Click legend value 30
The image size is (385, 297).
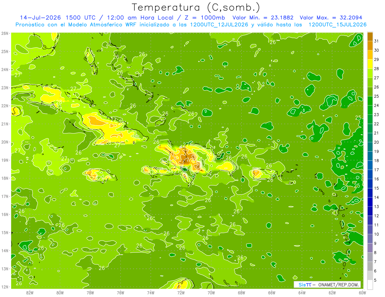coord(377,50)
